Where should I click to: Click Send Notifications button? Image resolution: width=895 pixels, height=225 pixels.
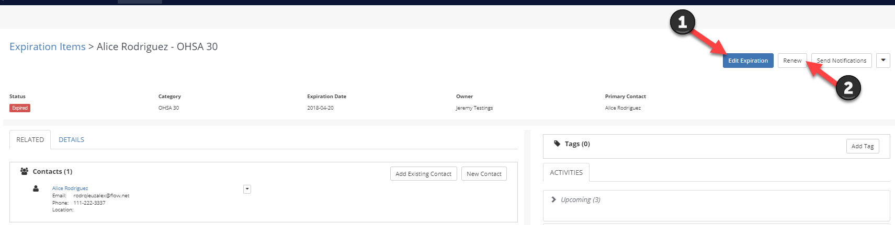pos(842,61)
